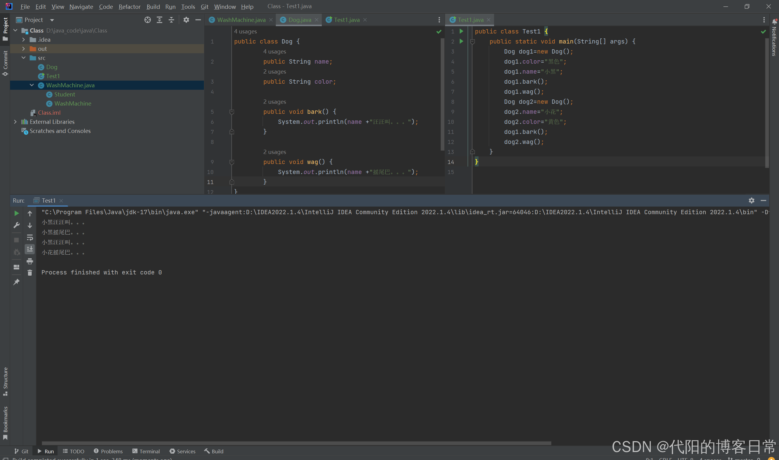The width and height of the screenshot is (779, 460).
Task: Collapse the src folder node
Action: click(23, 58)
